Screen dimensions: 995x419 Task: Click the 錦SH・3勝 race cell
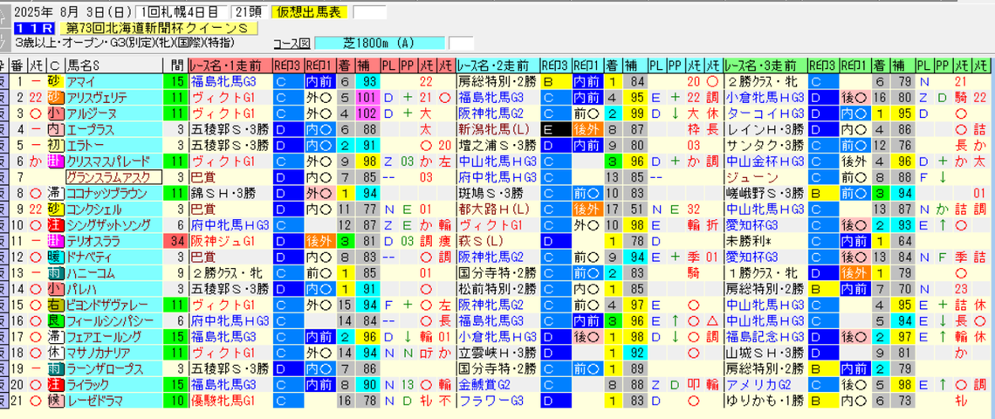230,193
